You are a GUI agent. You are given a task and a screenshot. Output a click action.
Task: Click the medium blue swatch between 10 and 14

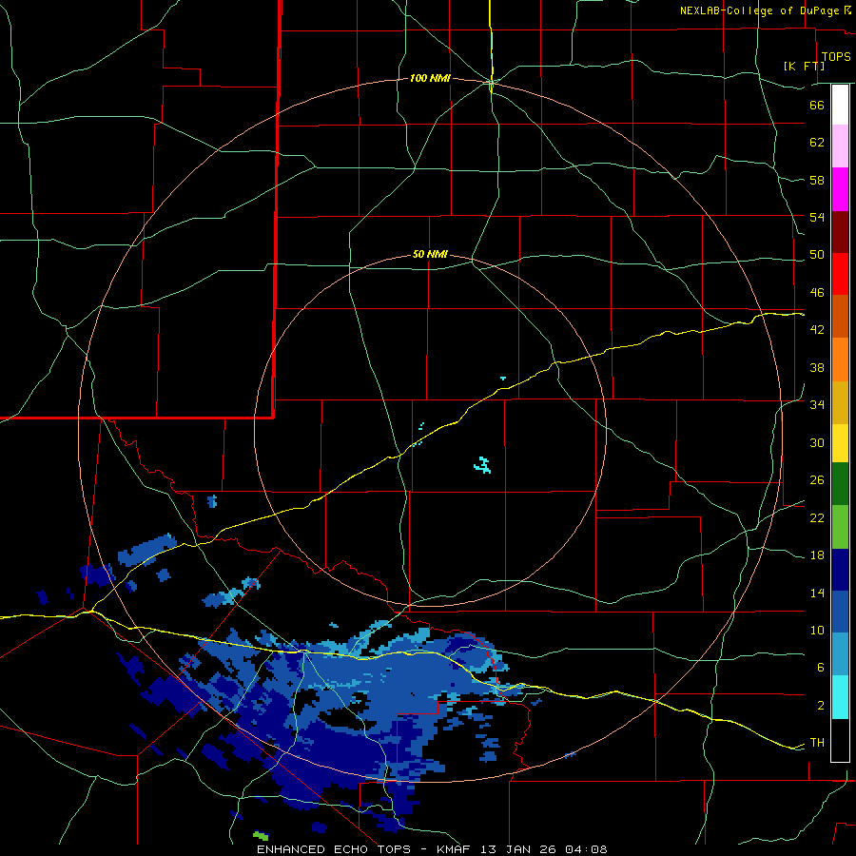(840, 612)
